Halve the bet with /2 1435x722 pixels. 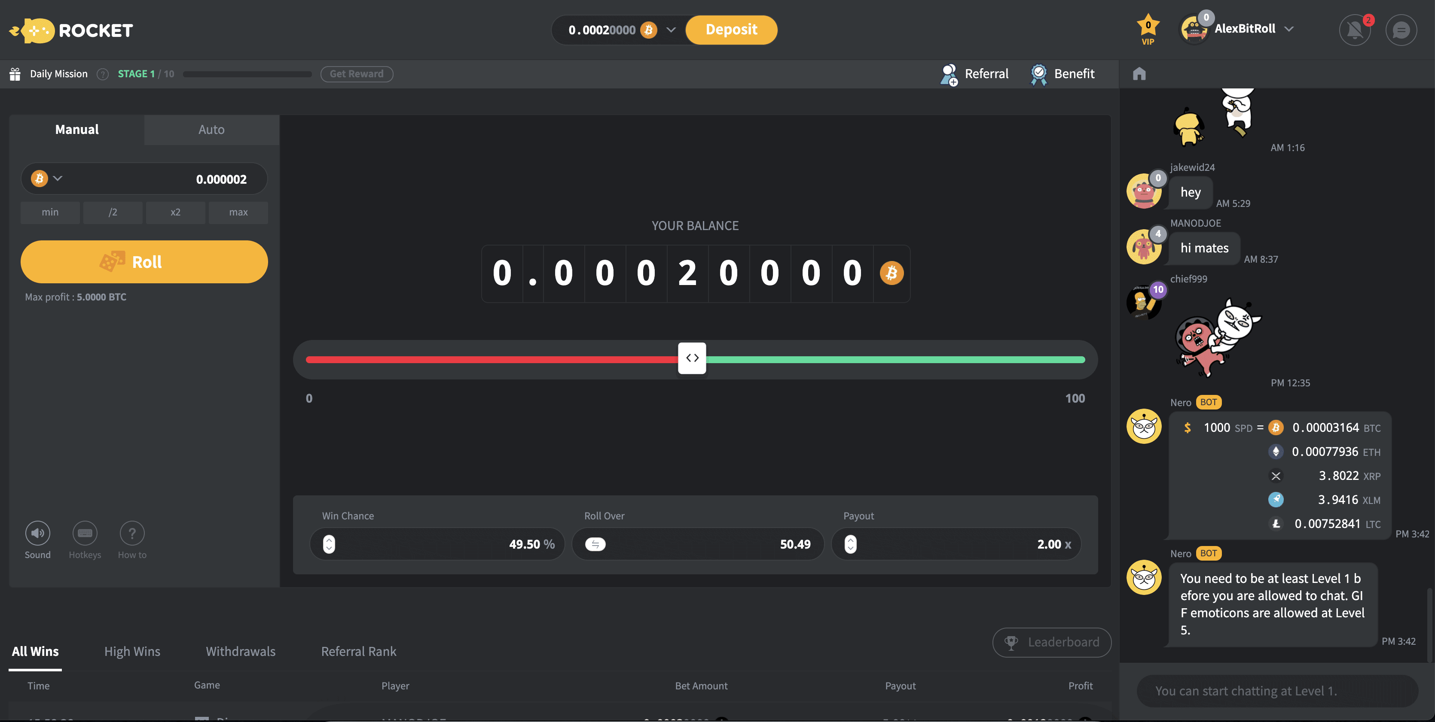[x=113, y=212]
